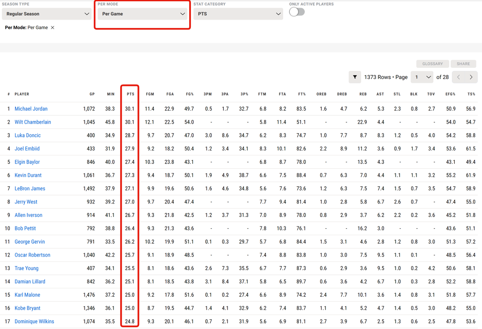Open Kevin Durant's player page
The image size is (482, 329).
28,175
